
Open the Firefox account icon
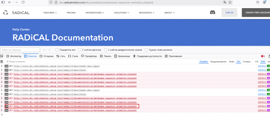[x=264, y=2]
